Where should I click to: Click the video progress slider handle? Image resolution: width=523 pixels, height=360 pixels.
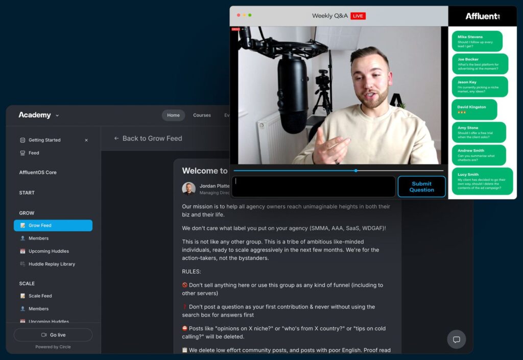point(355,171)
